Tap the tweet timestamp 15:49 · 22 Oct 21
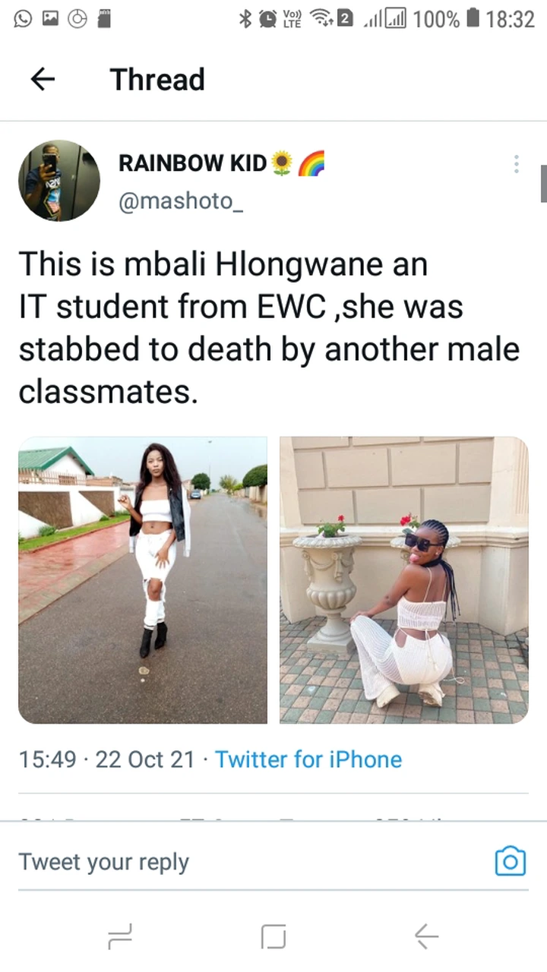Viewport: 547px width, 972px height. (x=106, y=759)
